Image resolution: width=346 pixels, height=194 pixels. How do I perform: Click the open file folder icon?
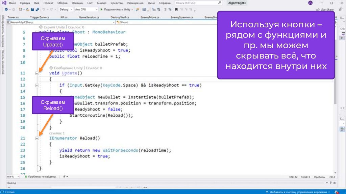point(28,9)
